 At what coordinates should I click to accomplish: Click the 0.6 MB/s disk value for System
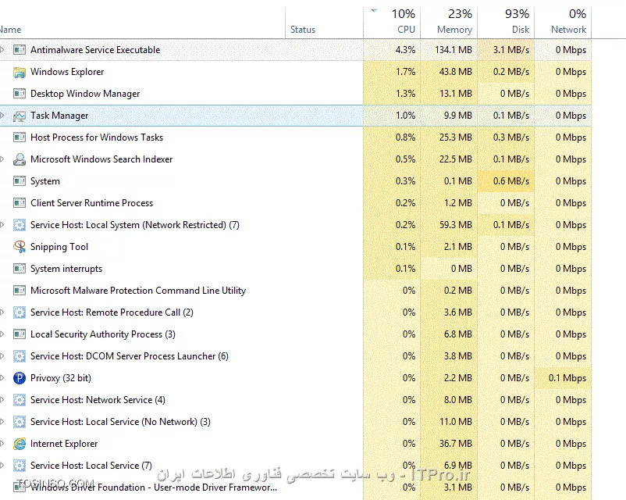tap(511, 181)
